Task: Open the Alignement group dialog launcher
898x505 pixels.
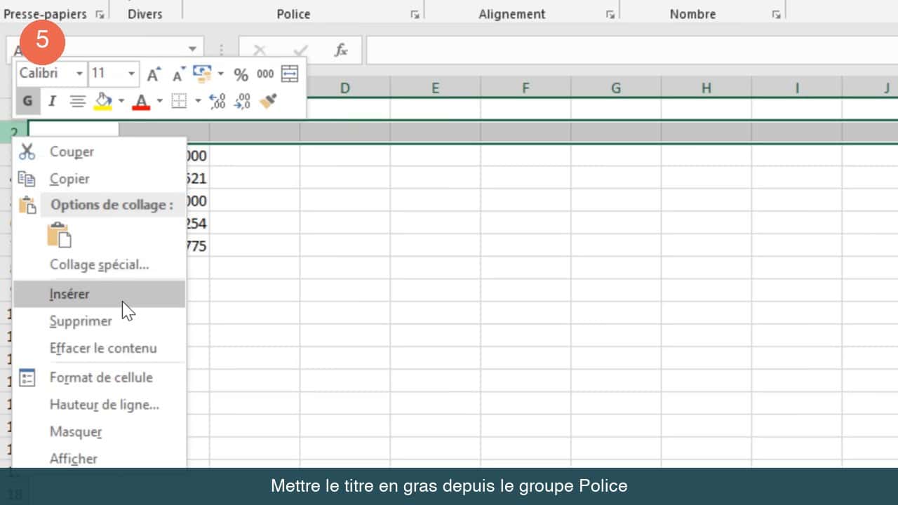Action: [x=610, y=14]
